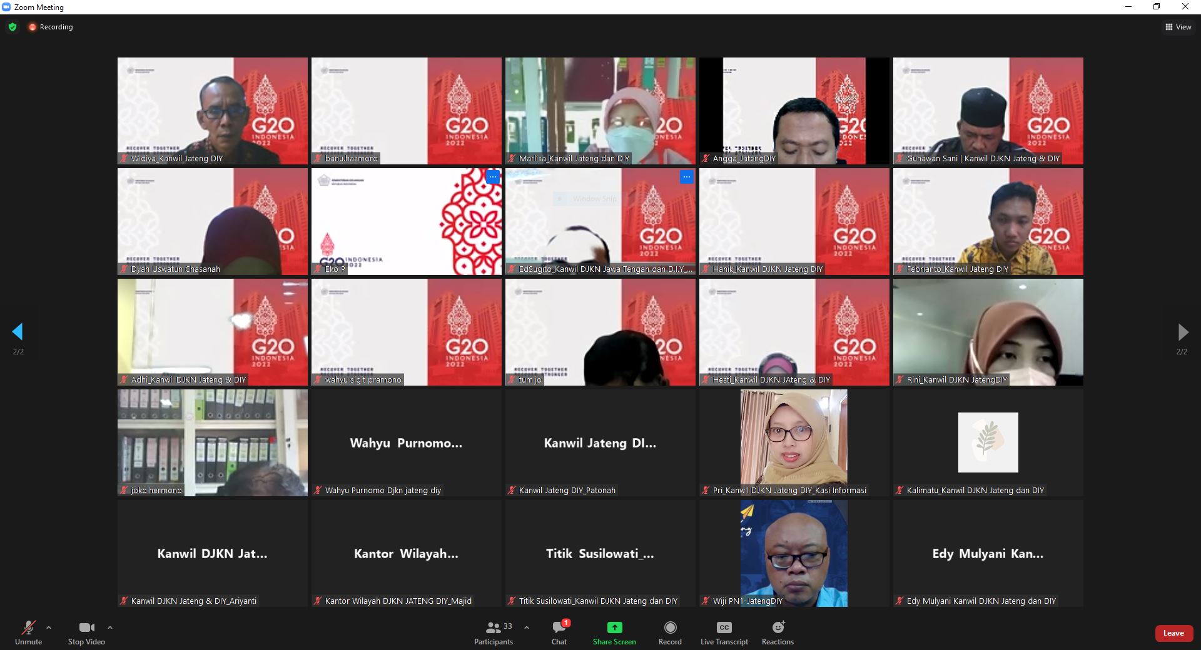Screen dimensions: 1201x650
Task: Click the right gallery page arrow
Action: [x=1182, y=332]
